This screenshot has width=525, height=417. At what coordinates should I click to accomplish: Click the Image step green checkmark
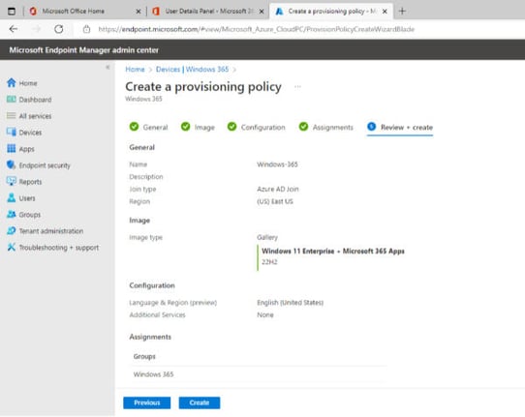[x=185, y=127]
